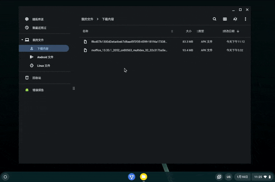Open the recent files sidebar entry

tap(45, 28)
